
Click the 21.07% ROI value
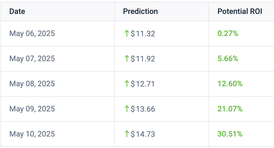(230, 109)
